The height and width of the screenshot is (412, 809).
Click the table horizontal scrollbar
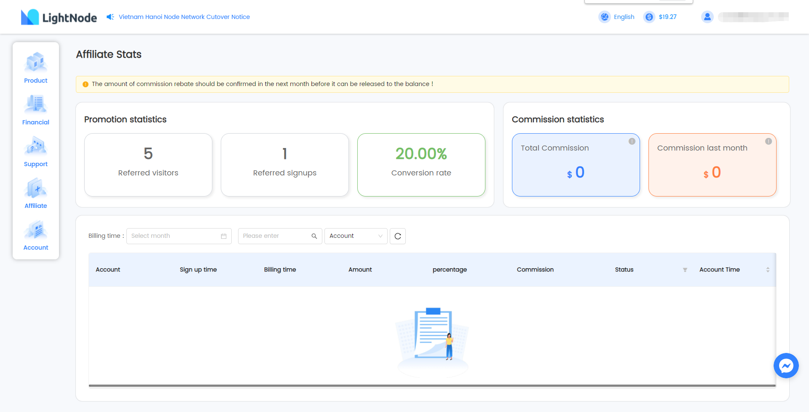pyautogui.click(x=432, y=385)
